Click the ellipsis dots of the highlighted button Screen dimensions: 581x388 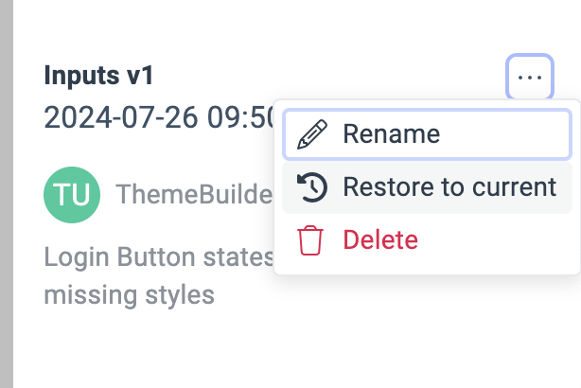pyautogui.click(x=530, y=77)
